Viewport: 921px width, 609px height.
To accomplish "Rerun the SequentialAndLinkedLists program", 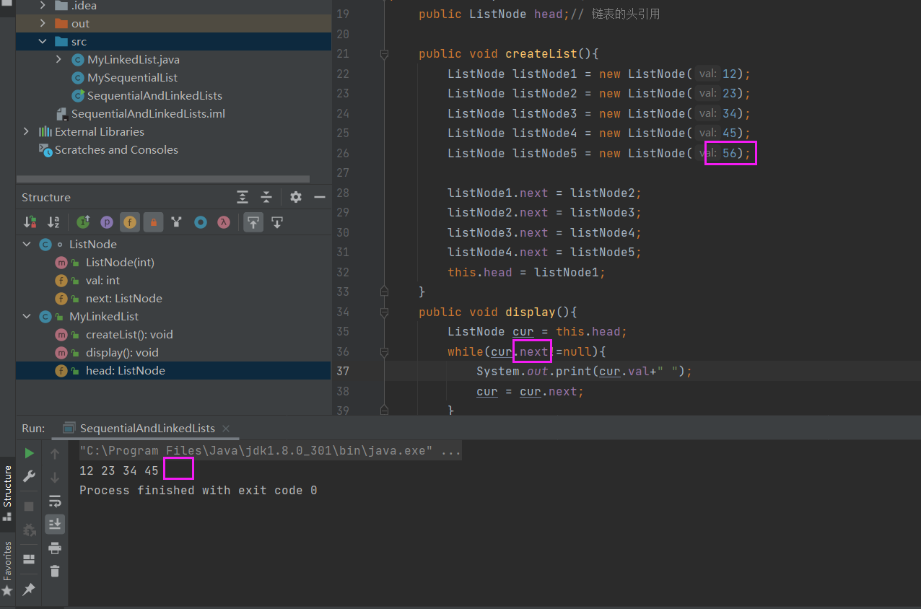I will [28, 453].
